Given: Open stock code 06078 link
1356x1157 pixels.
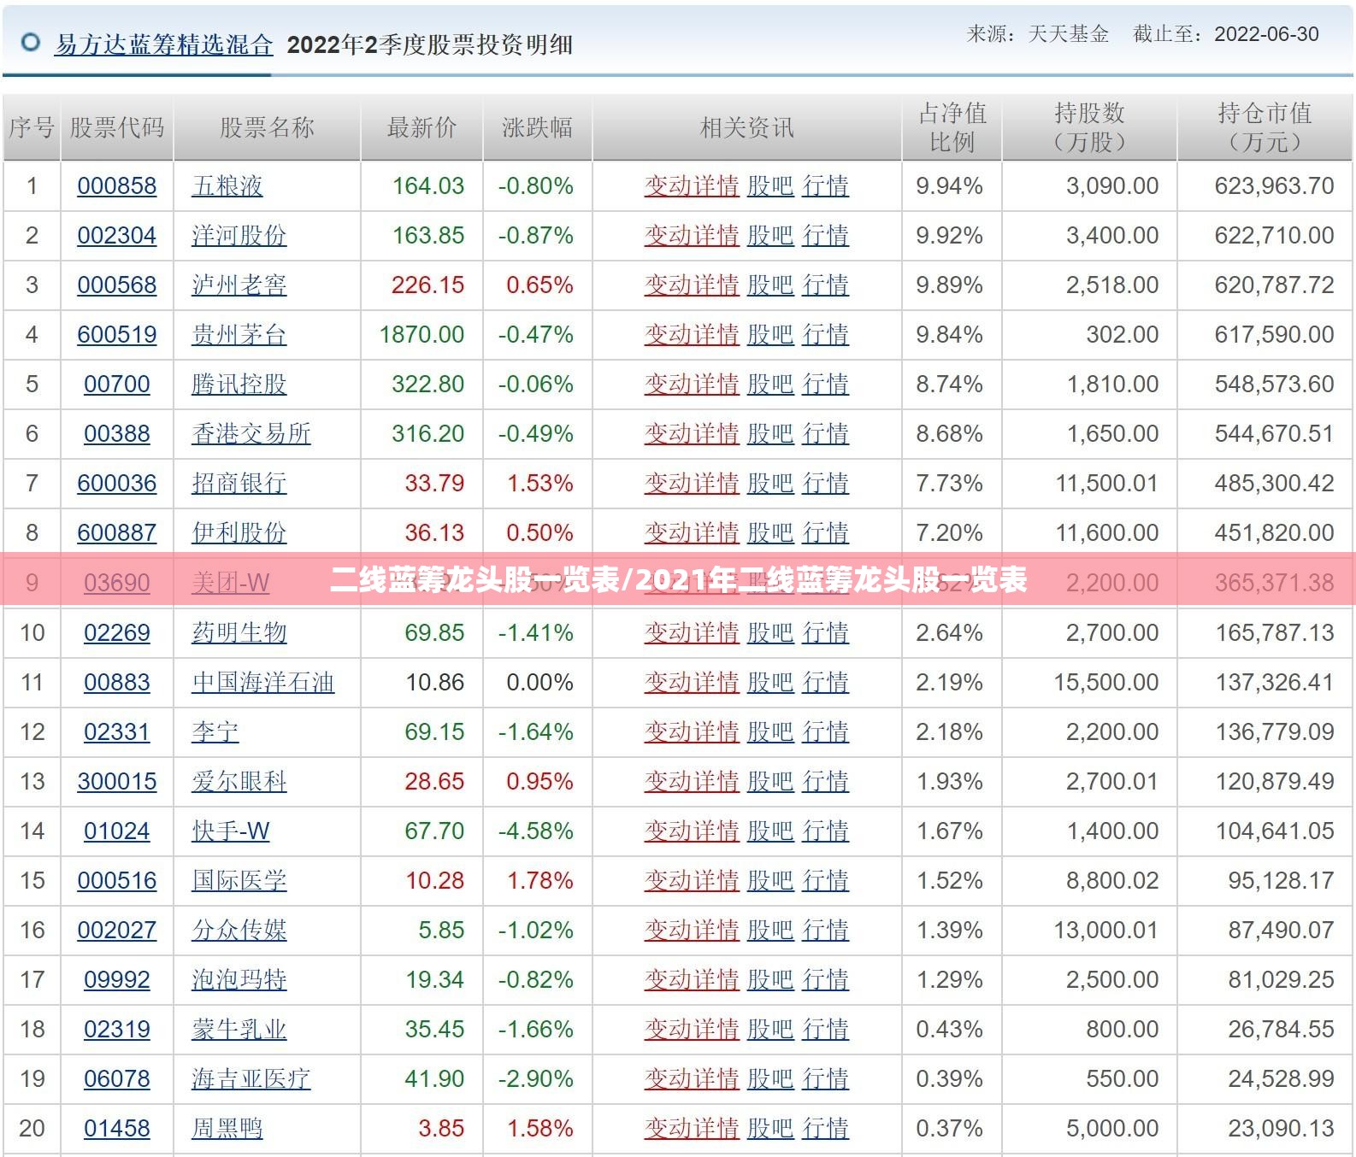Looking at the screenshot, I should click(x=117, y=1078).
